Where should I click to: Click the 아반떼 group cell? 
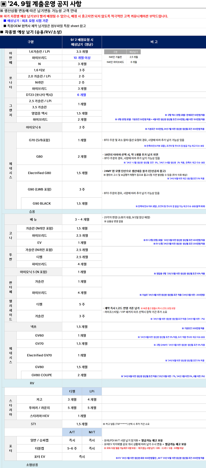pos(11,58)
